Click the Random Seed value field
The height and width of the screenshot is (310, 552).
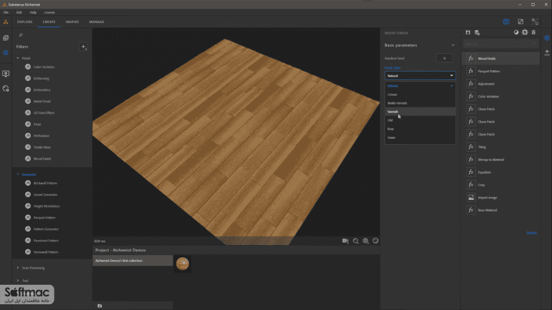(444, 59)
